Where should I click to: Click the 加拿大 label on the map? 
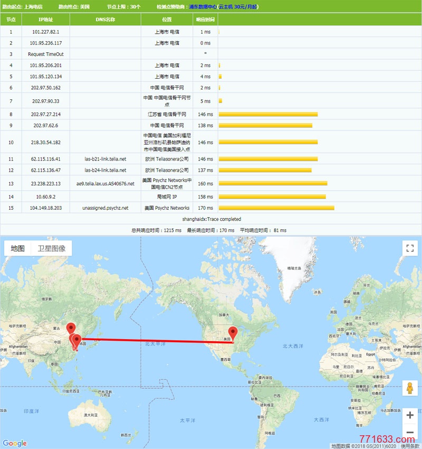click(224, 315)
